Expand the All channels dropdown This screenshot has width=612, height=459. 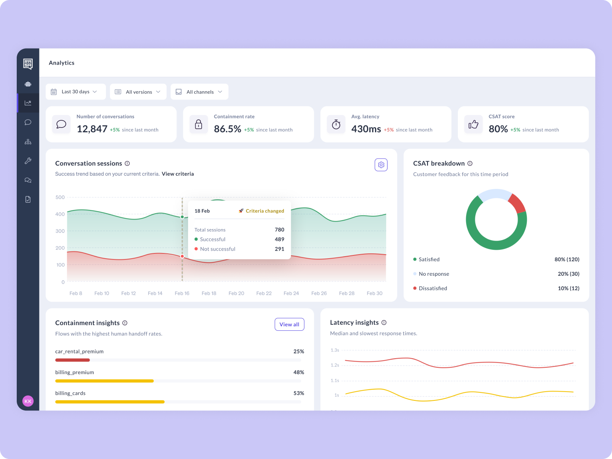[x=199, y=92]
